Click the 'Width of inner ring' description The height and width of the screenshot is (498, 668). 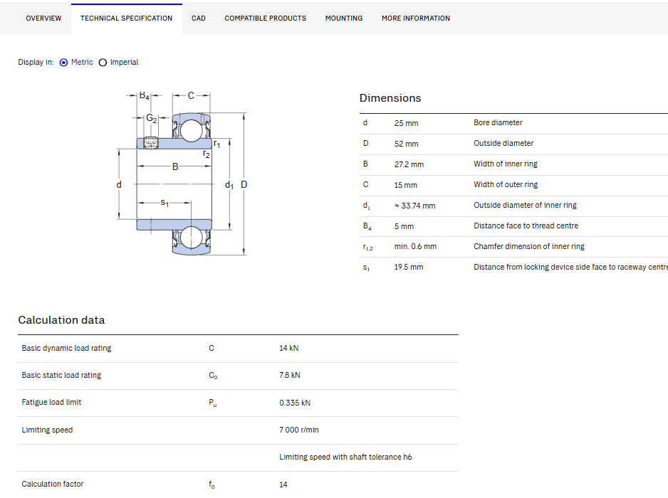[506, 164]
